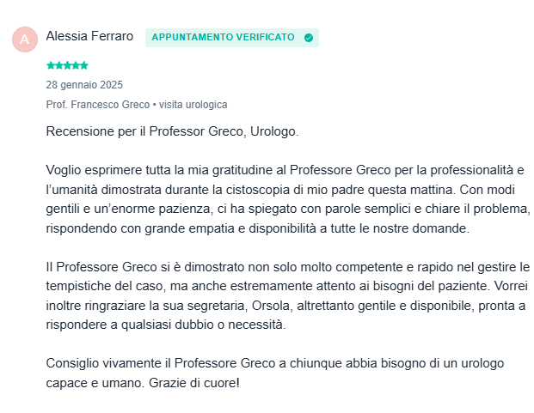Select the fifth rating star

tap(84, 65)
